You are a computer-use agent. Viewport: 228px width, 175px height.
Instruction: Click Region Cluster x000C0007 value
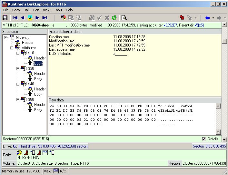(x=204, y=163)
